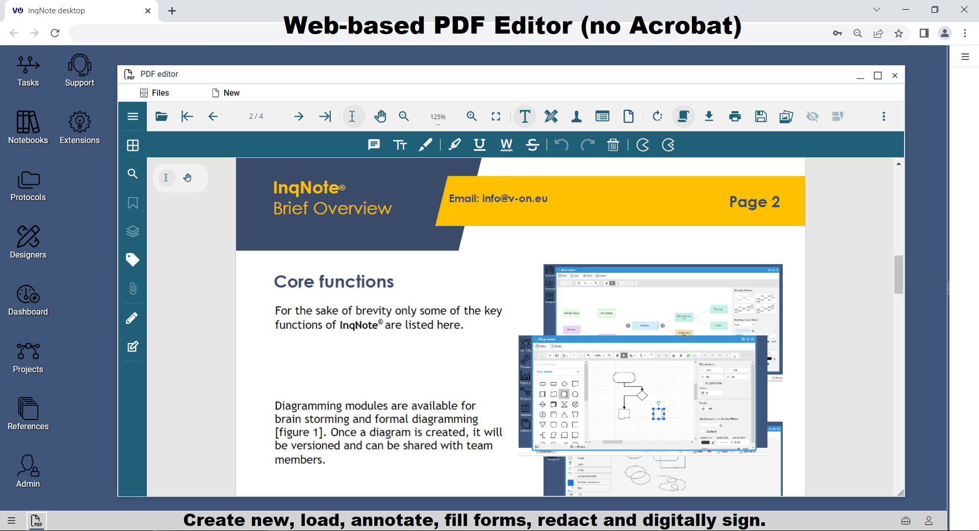Screen dimensions: 979x531
Task: Open the 125% zoom level dropdown
Action: [x=438, y=118]
